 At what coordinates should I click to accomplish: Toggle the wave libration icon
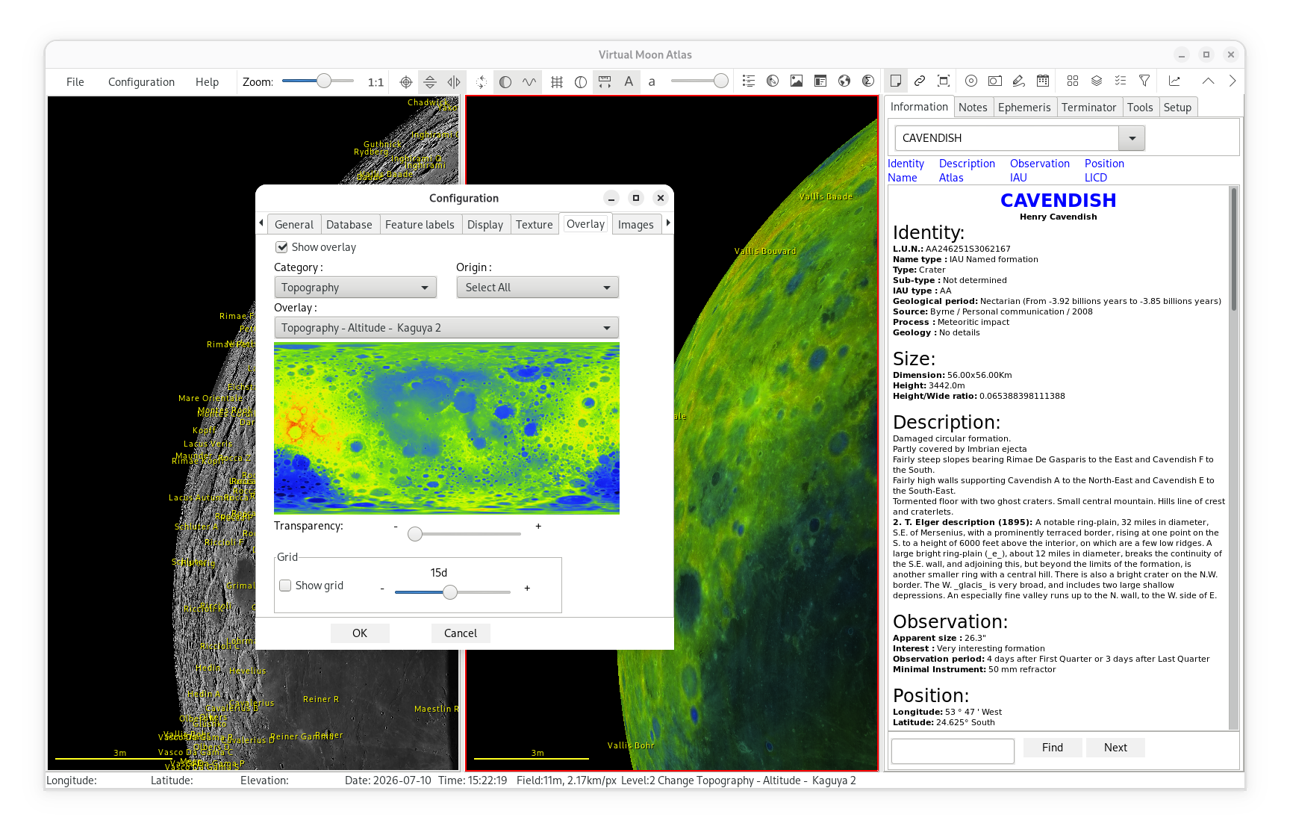pyautogui.click(x=529, y=81)
